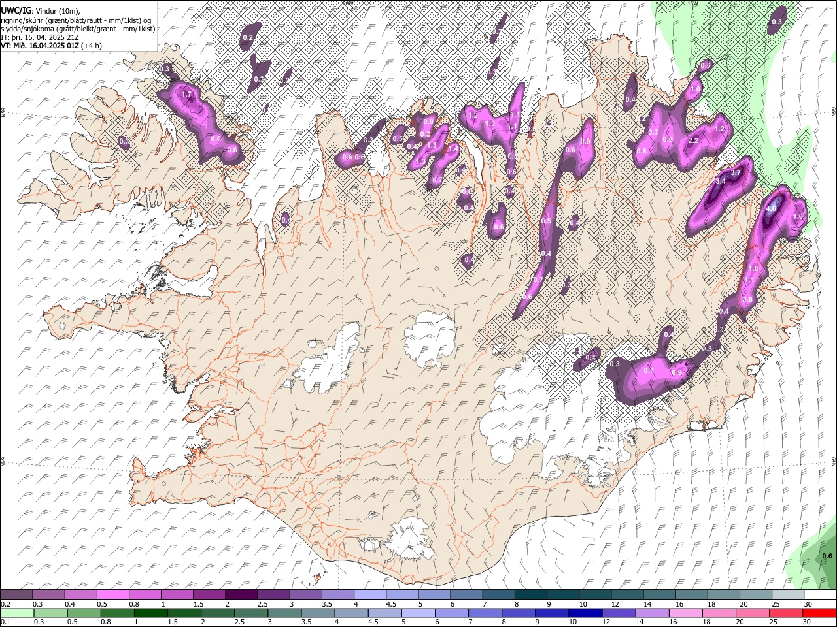Click the 'slydda/snjókoma' legend description line
Viewport: 837px width, 627px height.
pyautogui.click(x=78, y=29)
